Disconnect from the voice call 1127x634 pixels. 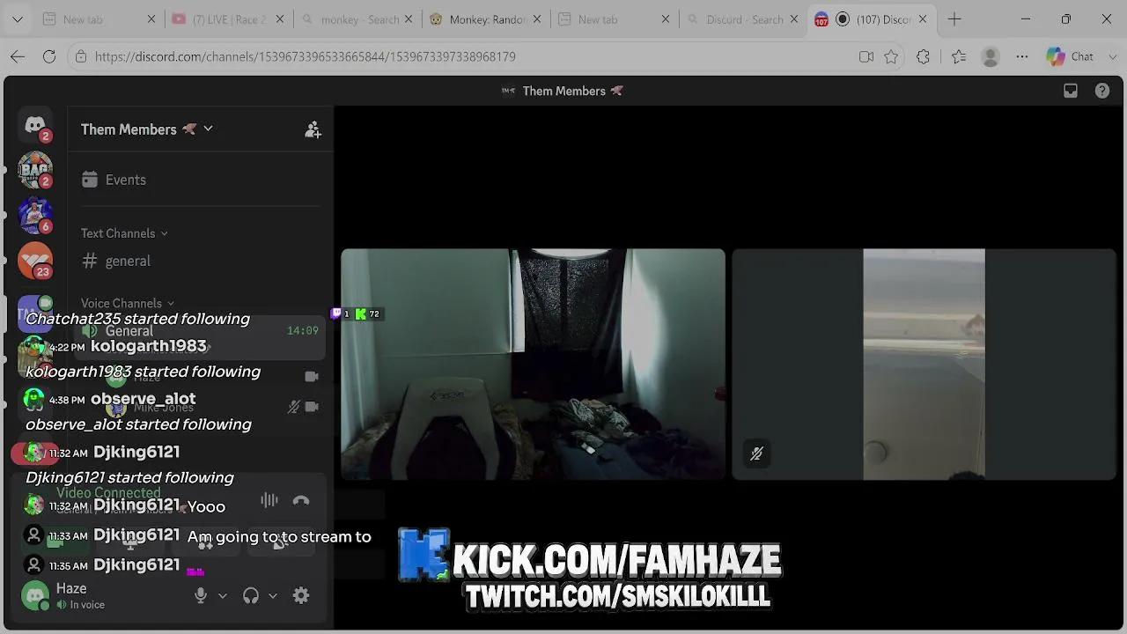coord(301,500)
